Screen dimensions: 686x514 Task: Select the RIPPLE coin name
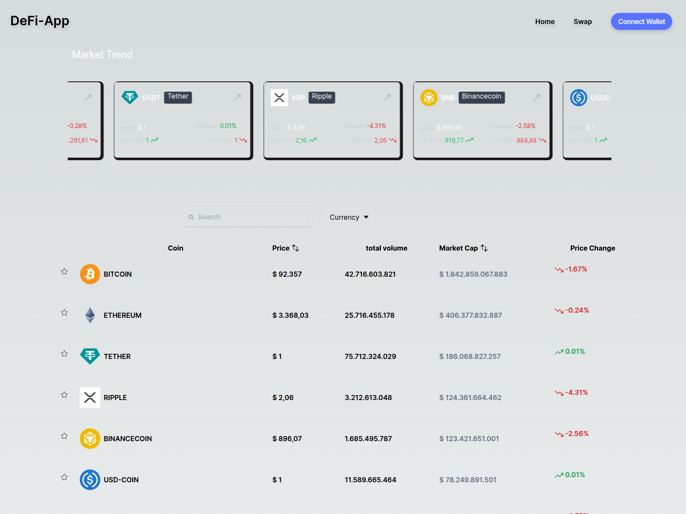pyautogui.click(x=115, y=397)
